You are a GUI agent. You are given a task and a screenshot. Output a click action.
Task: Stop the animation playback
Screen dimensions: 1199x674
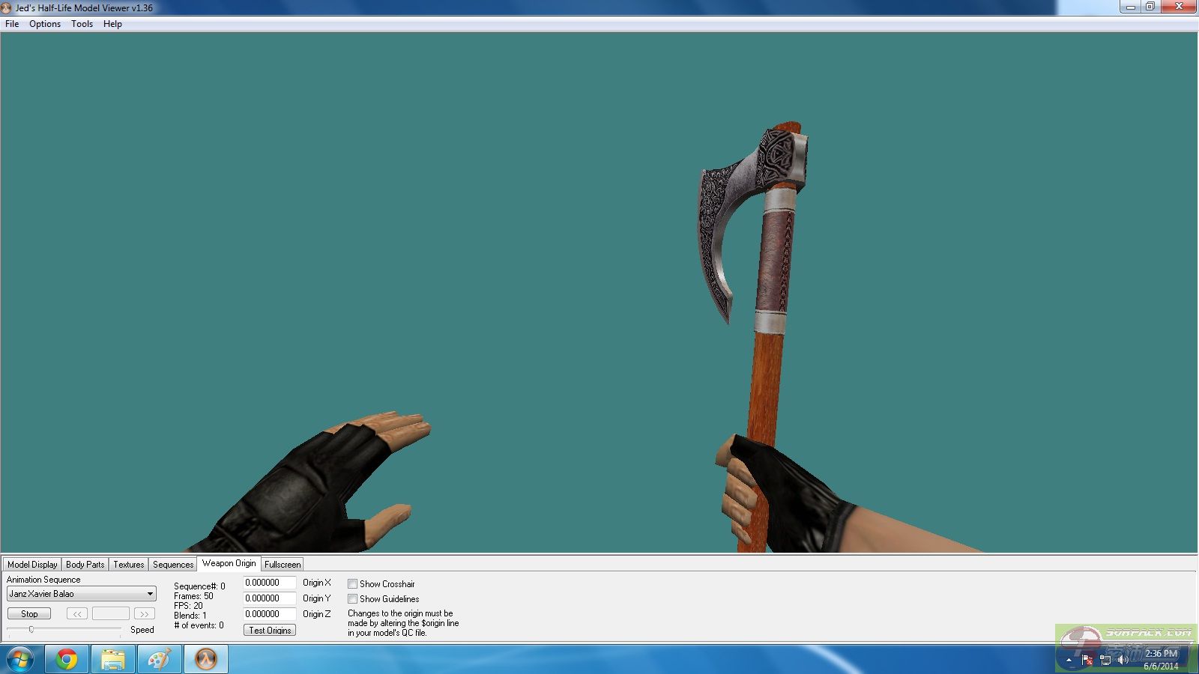pyautogui.click(x=29, y=614)
